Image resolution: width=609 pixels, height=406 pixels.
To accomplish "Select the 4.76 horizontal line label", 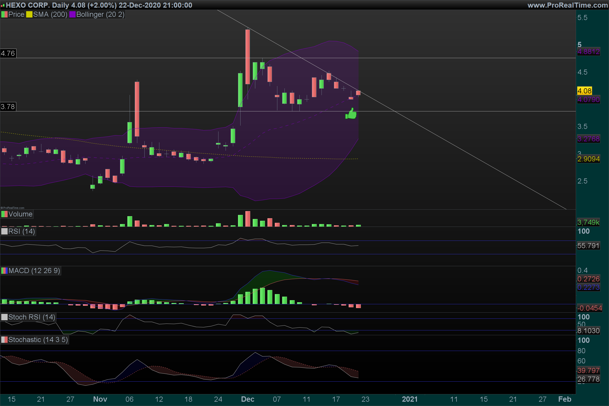I will click(8, 53).
